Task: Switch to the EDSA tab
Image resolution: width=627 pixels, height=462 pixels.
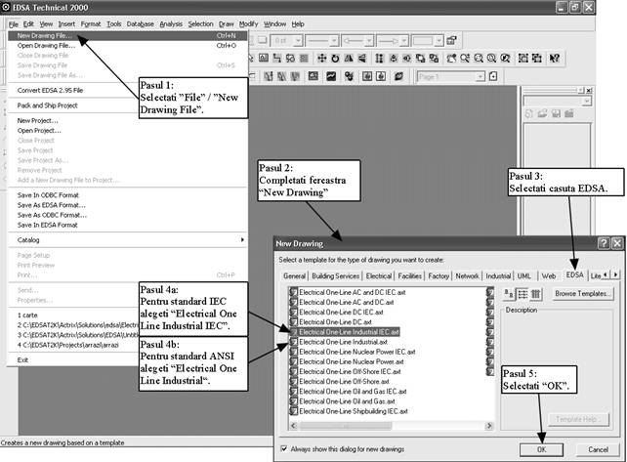Action: 573,275
